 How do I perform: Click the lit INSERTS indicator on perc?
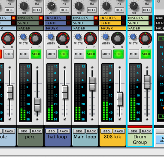[41, 18]
